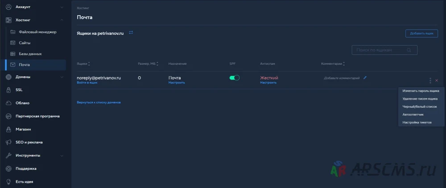Screen dimensions: 446x188
Task: Sort by Комментарии column arrows
Action: click(344, 64)
